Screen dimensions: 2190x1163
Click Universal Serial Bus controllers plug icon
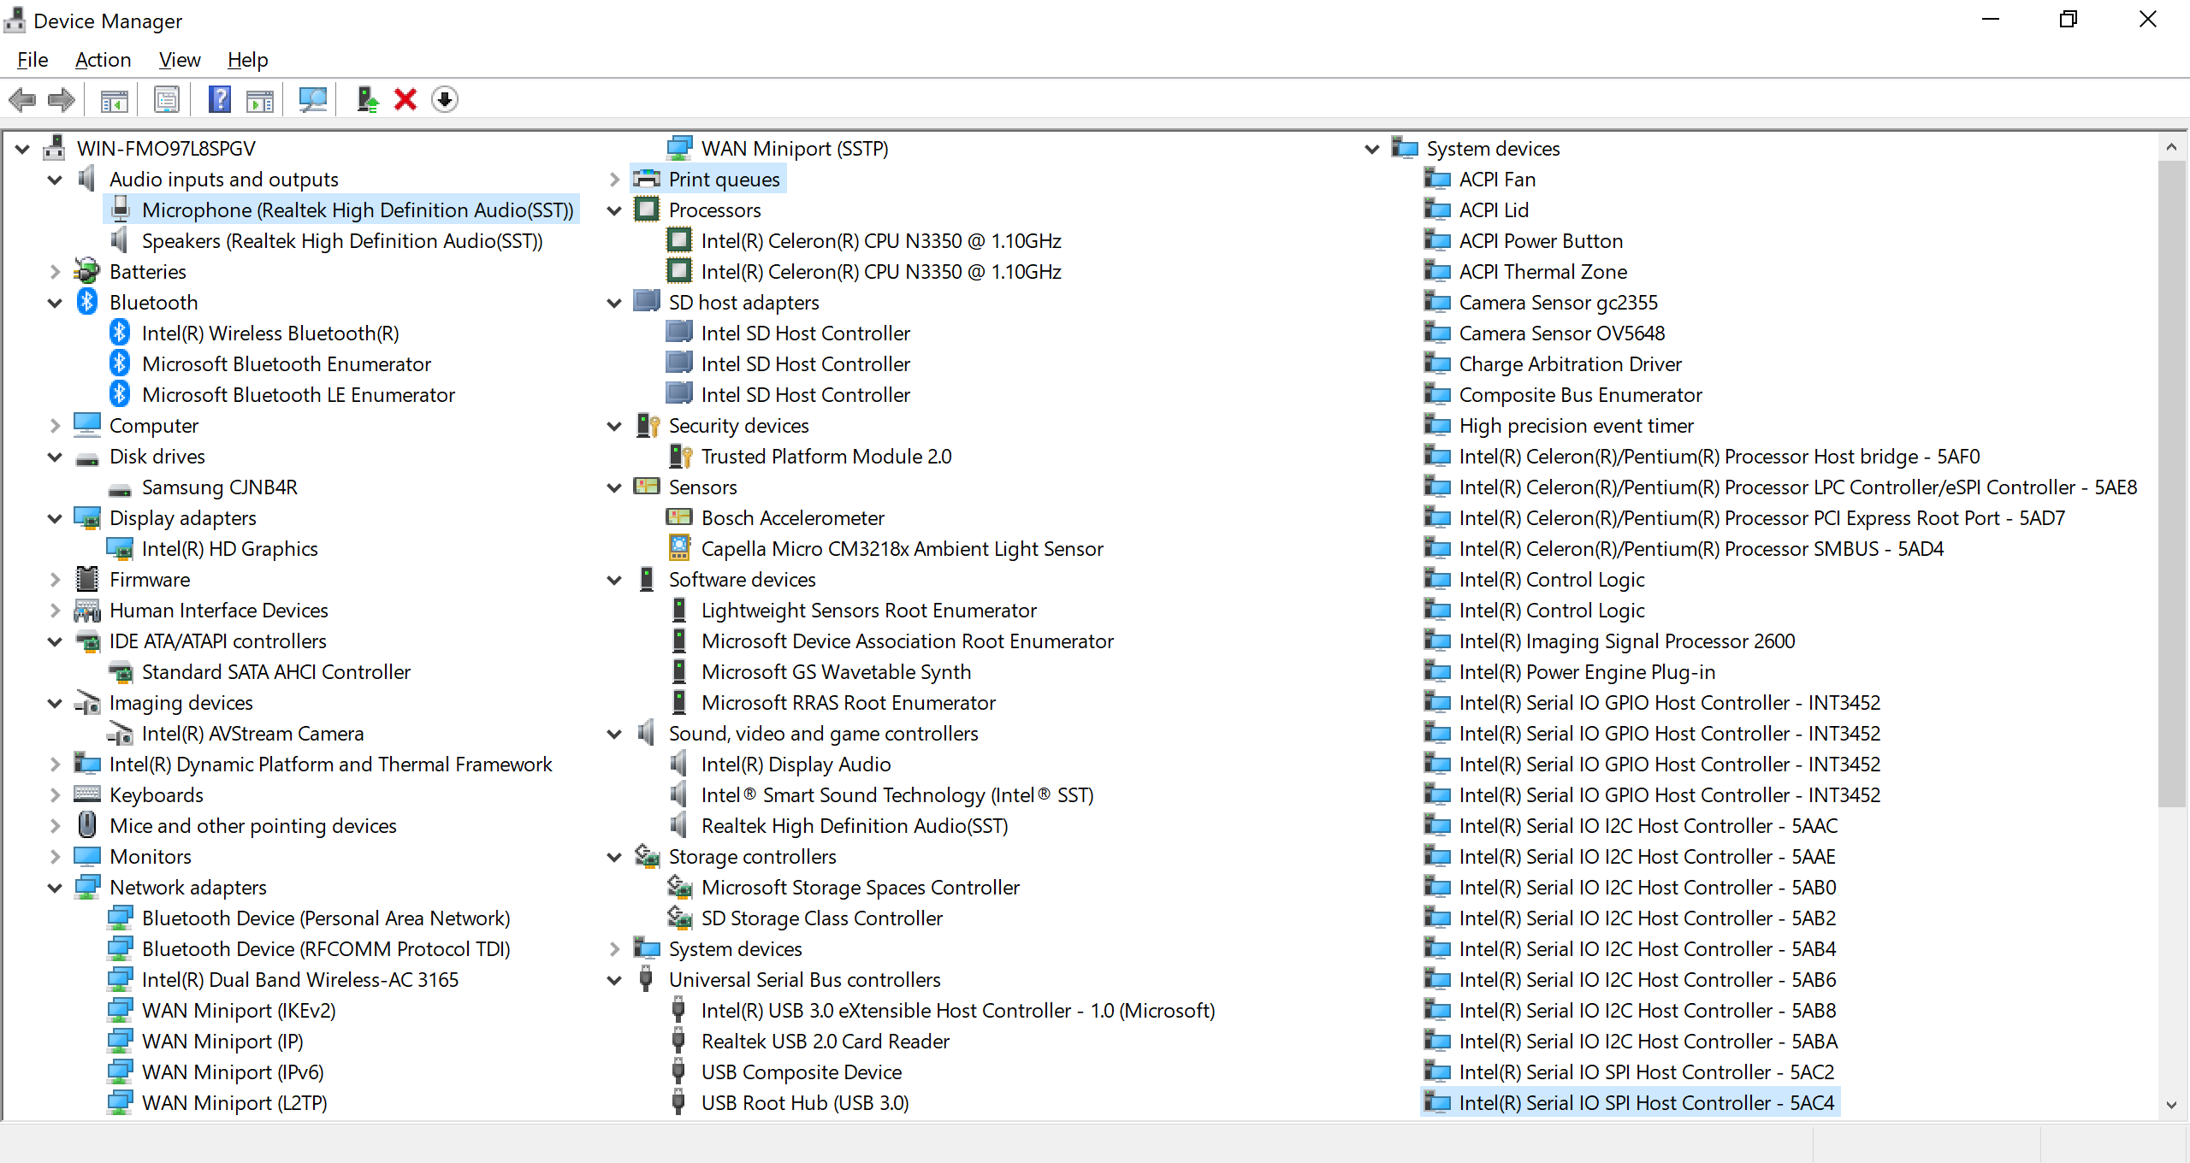[x=647, y=979]
